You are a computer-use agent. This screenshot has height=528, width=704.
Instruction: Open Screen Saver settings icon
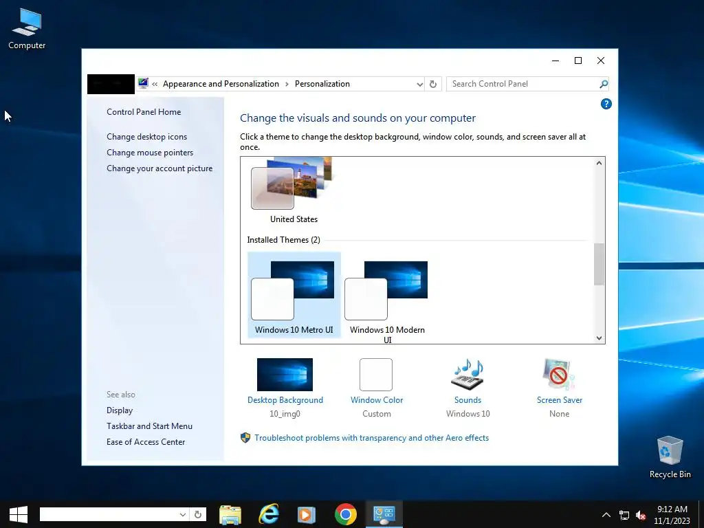click(x=559, y=375)
